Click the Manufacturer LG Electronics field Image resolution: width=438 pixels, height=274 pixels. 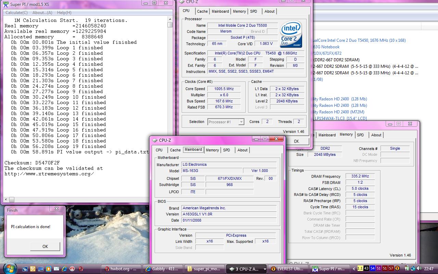coord(229,164)
